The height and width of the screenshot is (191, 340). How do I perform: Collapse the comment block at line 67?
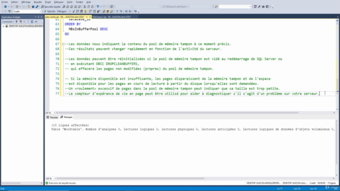[x=63, y=44]
